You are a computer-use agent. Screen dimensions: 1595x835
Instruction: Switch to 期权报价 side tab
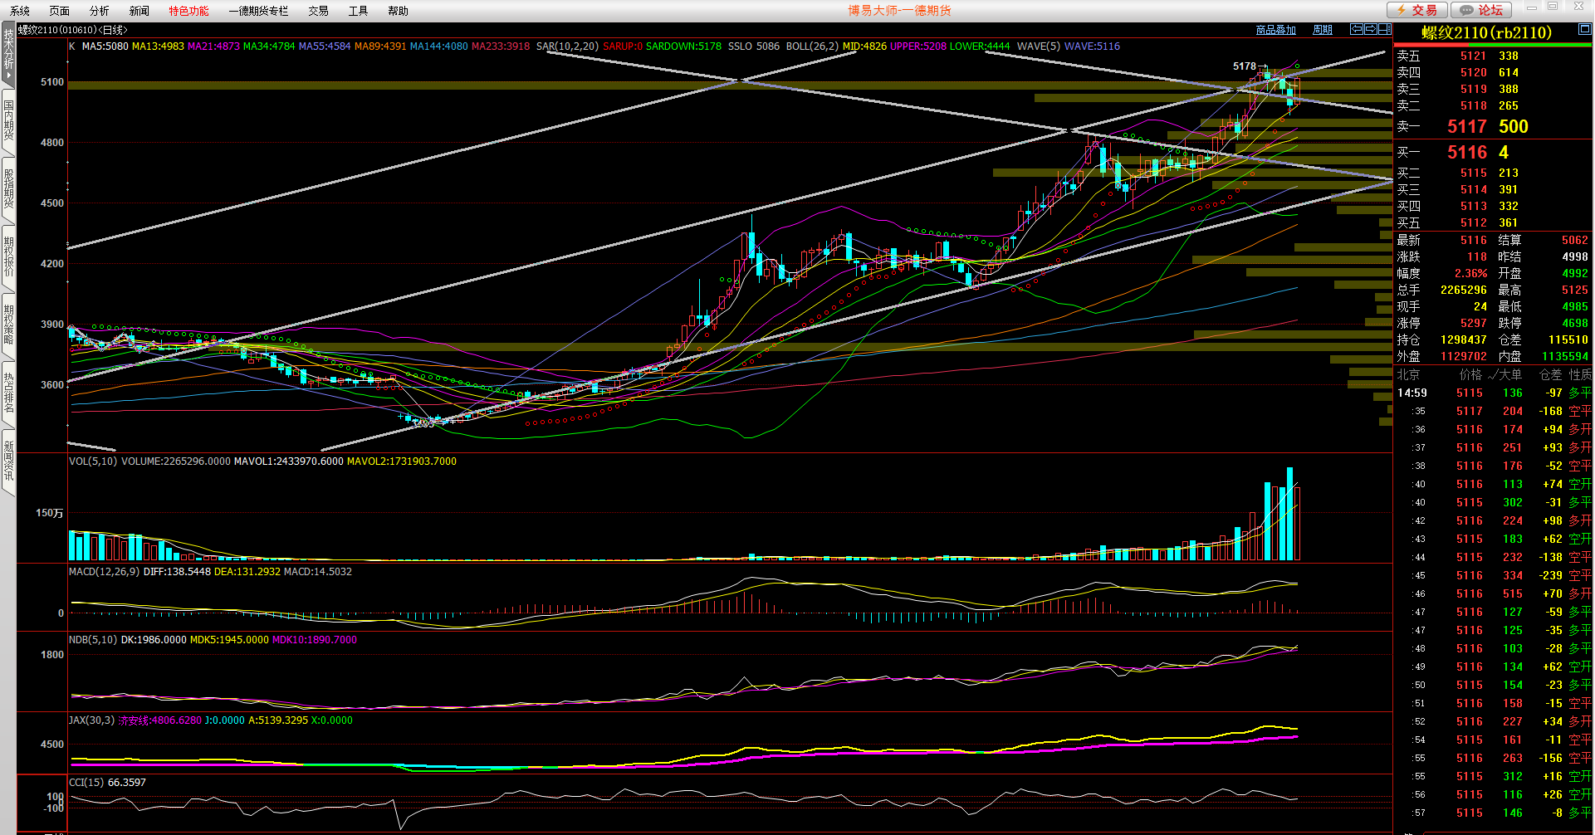pyautogui.click(x=8, y=256)
